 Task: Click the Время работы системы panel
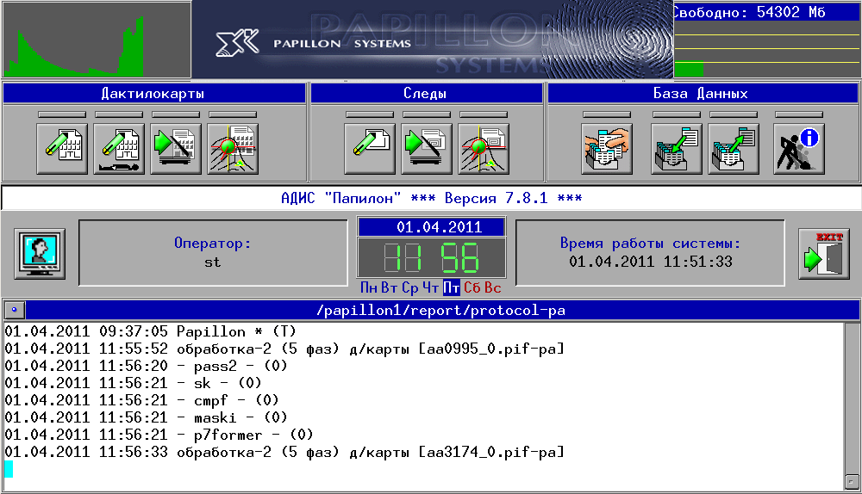(x=650, y=253)
